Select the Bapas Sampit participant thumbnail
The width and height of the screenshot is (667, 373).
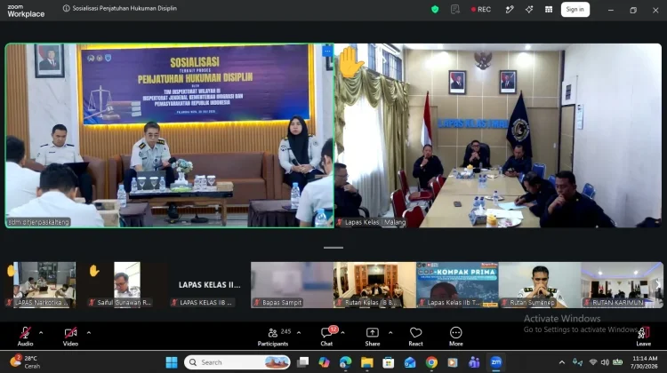point(292,285)
